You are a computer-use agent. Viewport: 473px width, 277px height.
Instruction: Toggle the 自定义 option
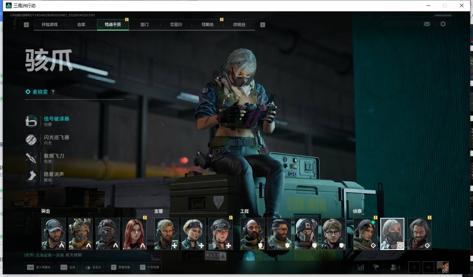[93, 268]
